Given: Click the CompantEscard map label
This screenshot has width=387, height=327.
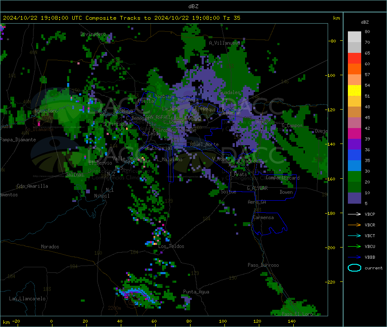Looking at the screenshot, I should pos(283,178).
